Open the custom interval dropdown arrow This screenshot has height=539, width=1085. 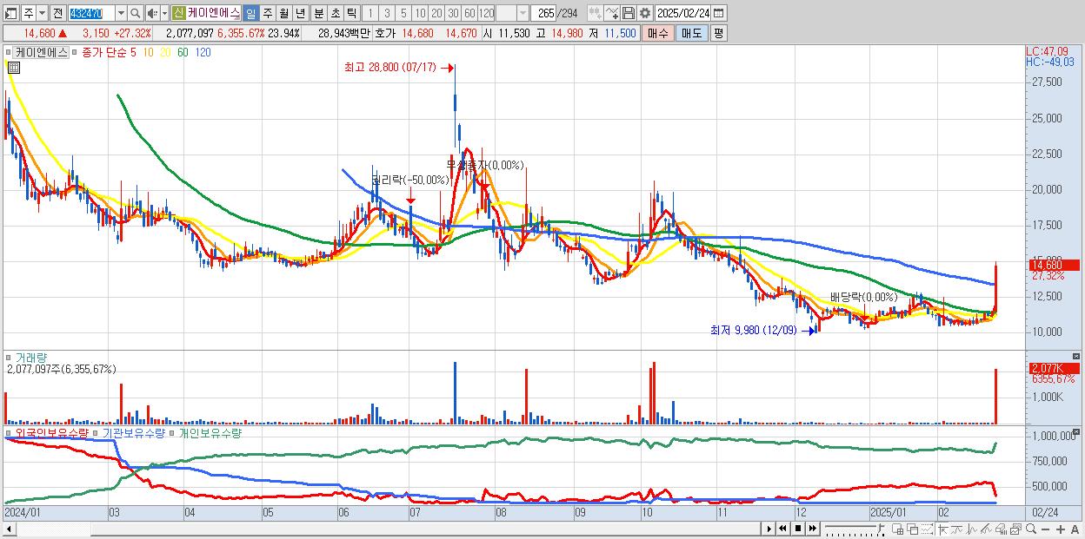point(523,13)
